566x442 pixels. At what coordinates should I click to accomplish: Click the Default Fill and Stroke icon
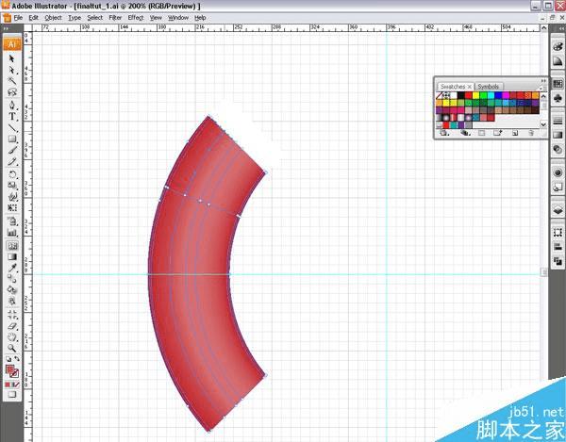[8, 359]
